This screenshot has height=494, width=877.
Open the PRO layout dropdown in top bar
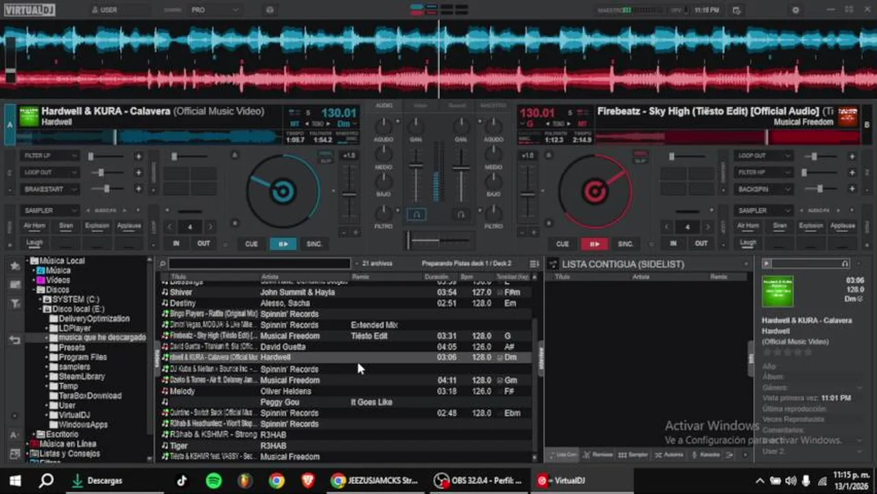pyautogui.click(x=215, y=10)
